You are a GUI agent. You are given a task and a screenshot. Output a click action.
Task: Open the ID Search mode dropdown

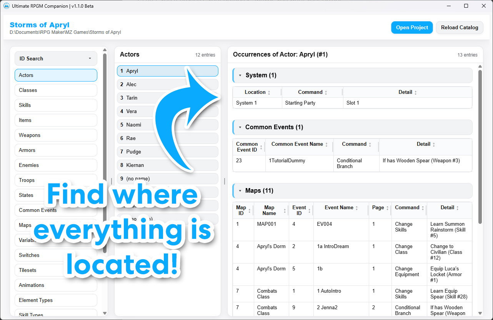coord(56,59)
